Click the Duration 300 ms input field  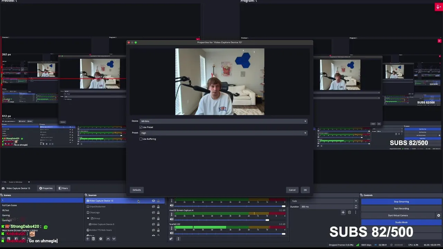click(326, 207)
